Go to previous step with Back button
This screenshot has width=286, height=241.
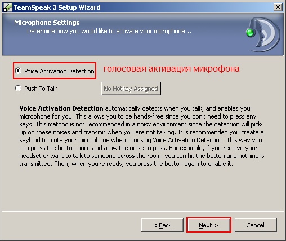162,225
